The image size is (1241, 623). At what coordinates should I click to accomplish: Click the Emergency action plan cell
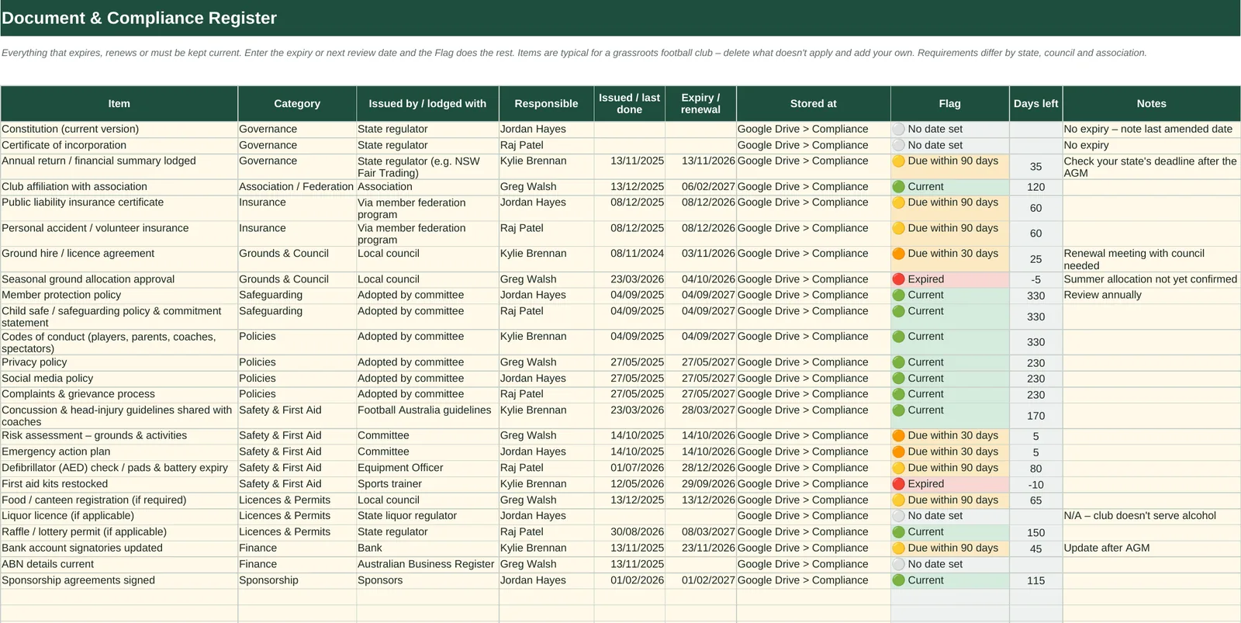(119, 452)
